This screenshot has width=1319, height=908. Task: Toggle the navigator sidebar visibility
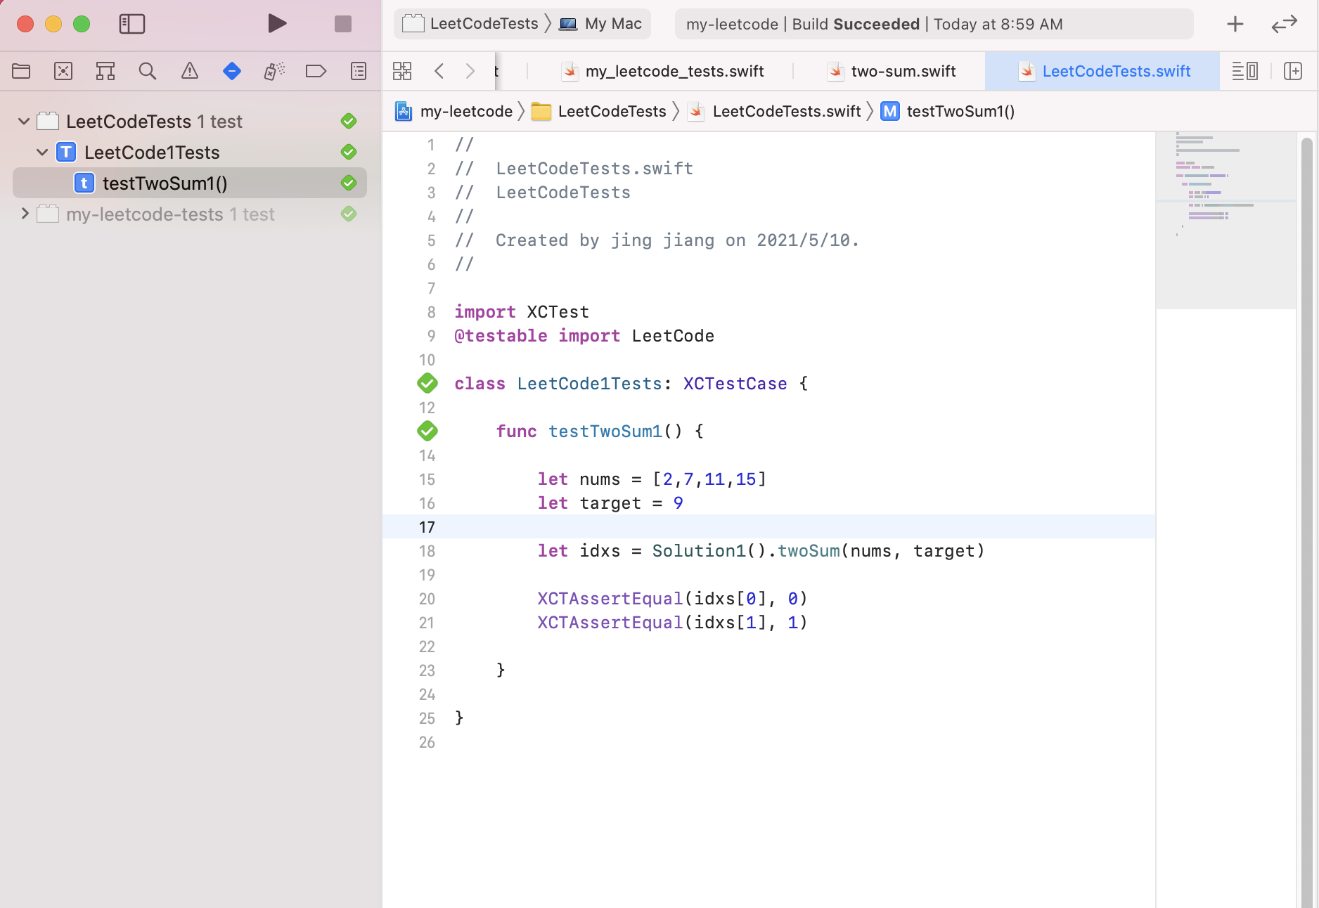131,24
